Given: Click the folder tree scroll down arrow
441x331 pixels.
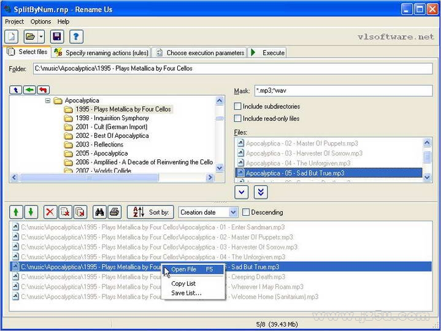Looking at the screenshot, I should click(x=220, y=168).
